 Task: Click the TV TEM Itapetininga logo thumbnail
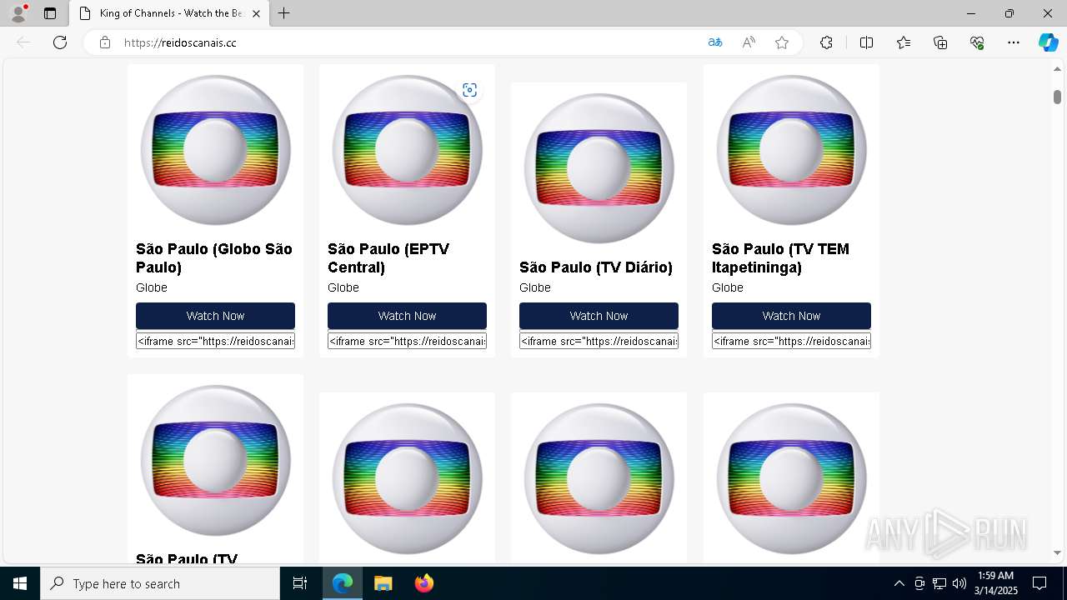791,150
